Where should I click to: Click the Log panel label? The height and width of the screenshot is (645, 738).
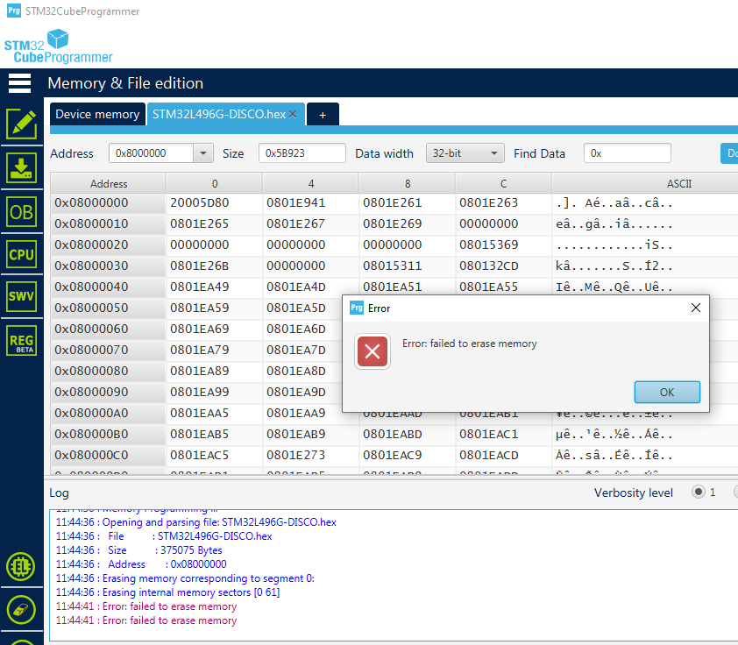pyautogui.click(x=60, y=493)
